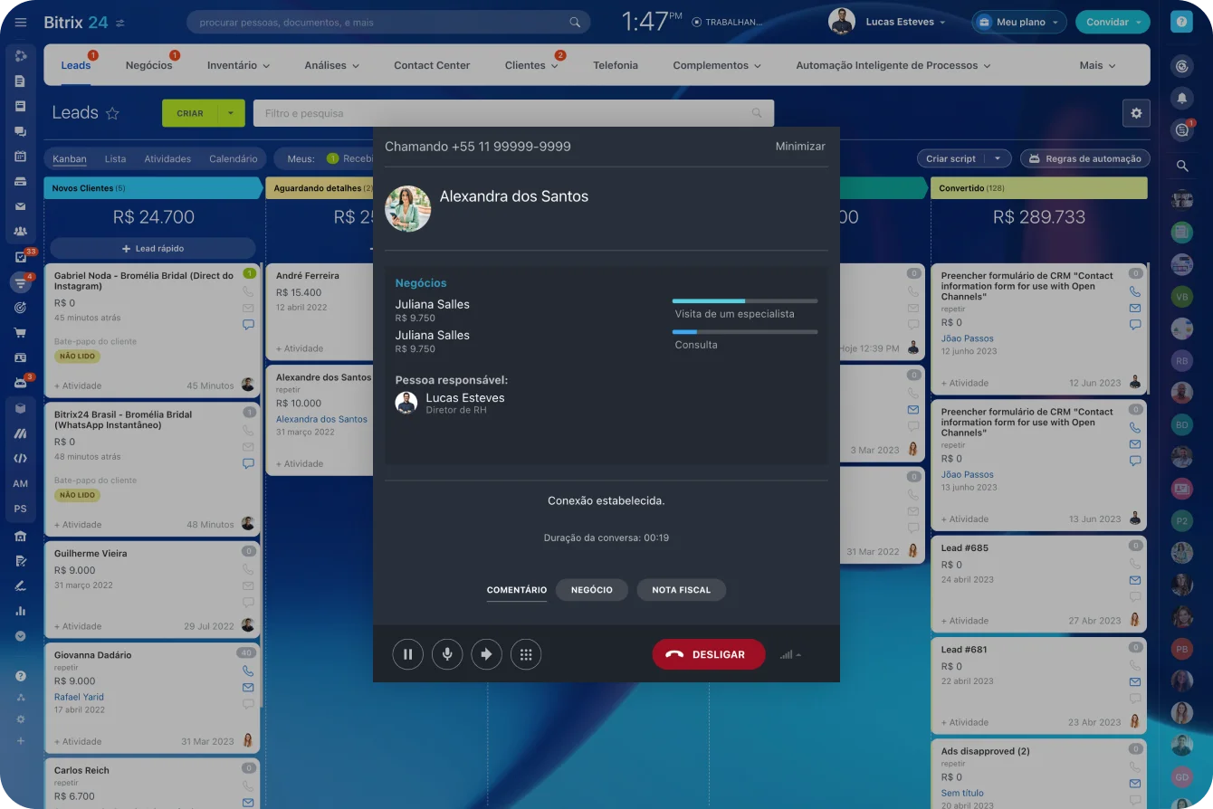Expand the Criar button dropdown arrow
The image size is (1213, 809).
(231, 113)
